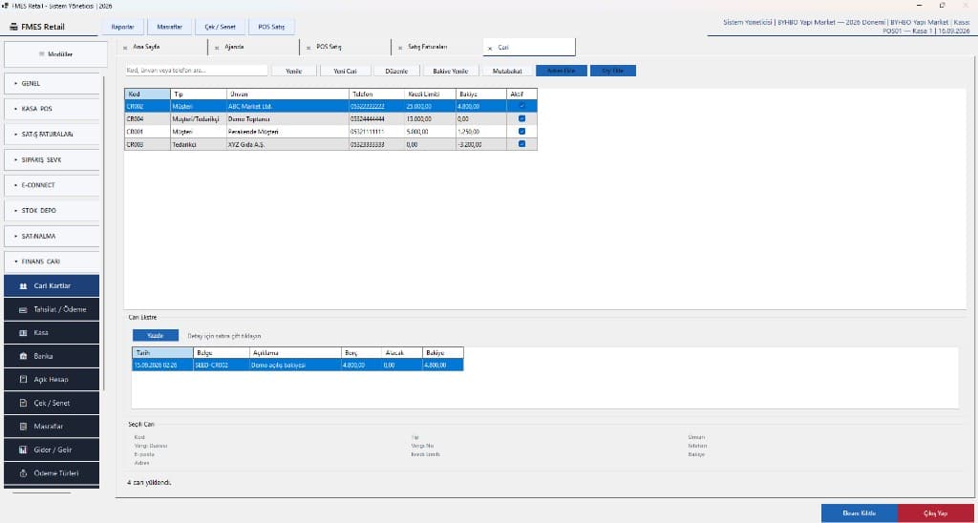This screenshot has height=523, width=978.
Task: Open the POS Satış top shortcut button
Action: (271, 27)
